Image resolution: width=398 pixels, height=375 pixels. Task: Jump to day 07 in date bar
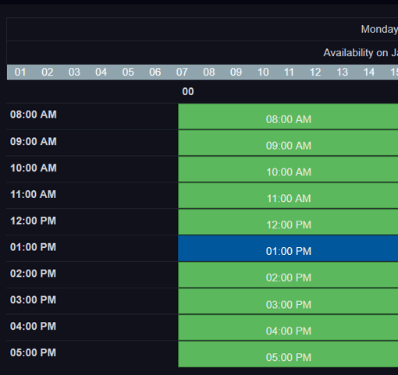point(182,72)
